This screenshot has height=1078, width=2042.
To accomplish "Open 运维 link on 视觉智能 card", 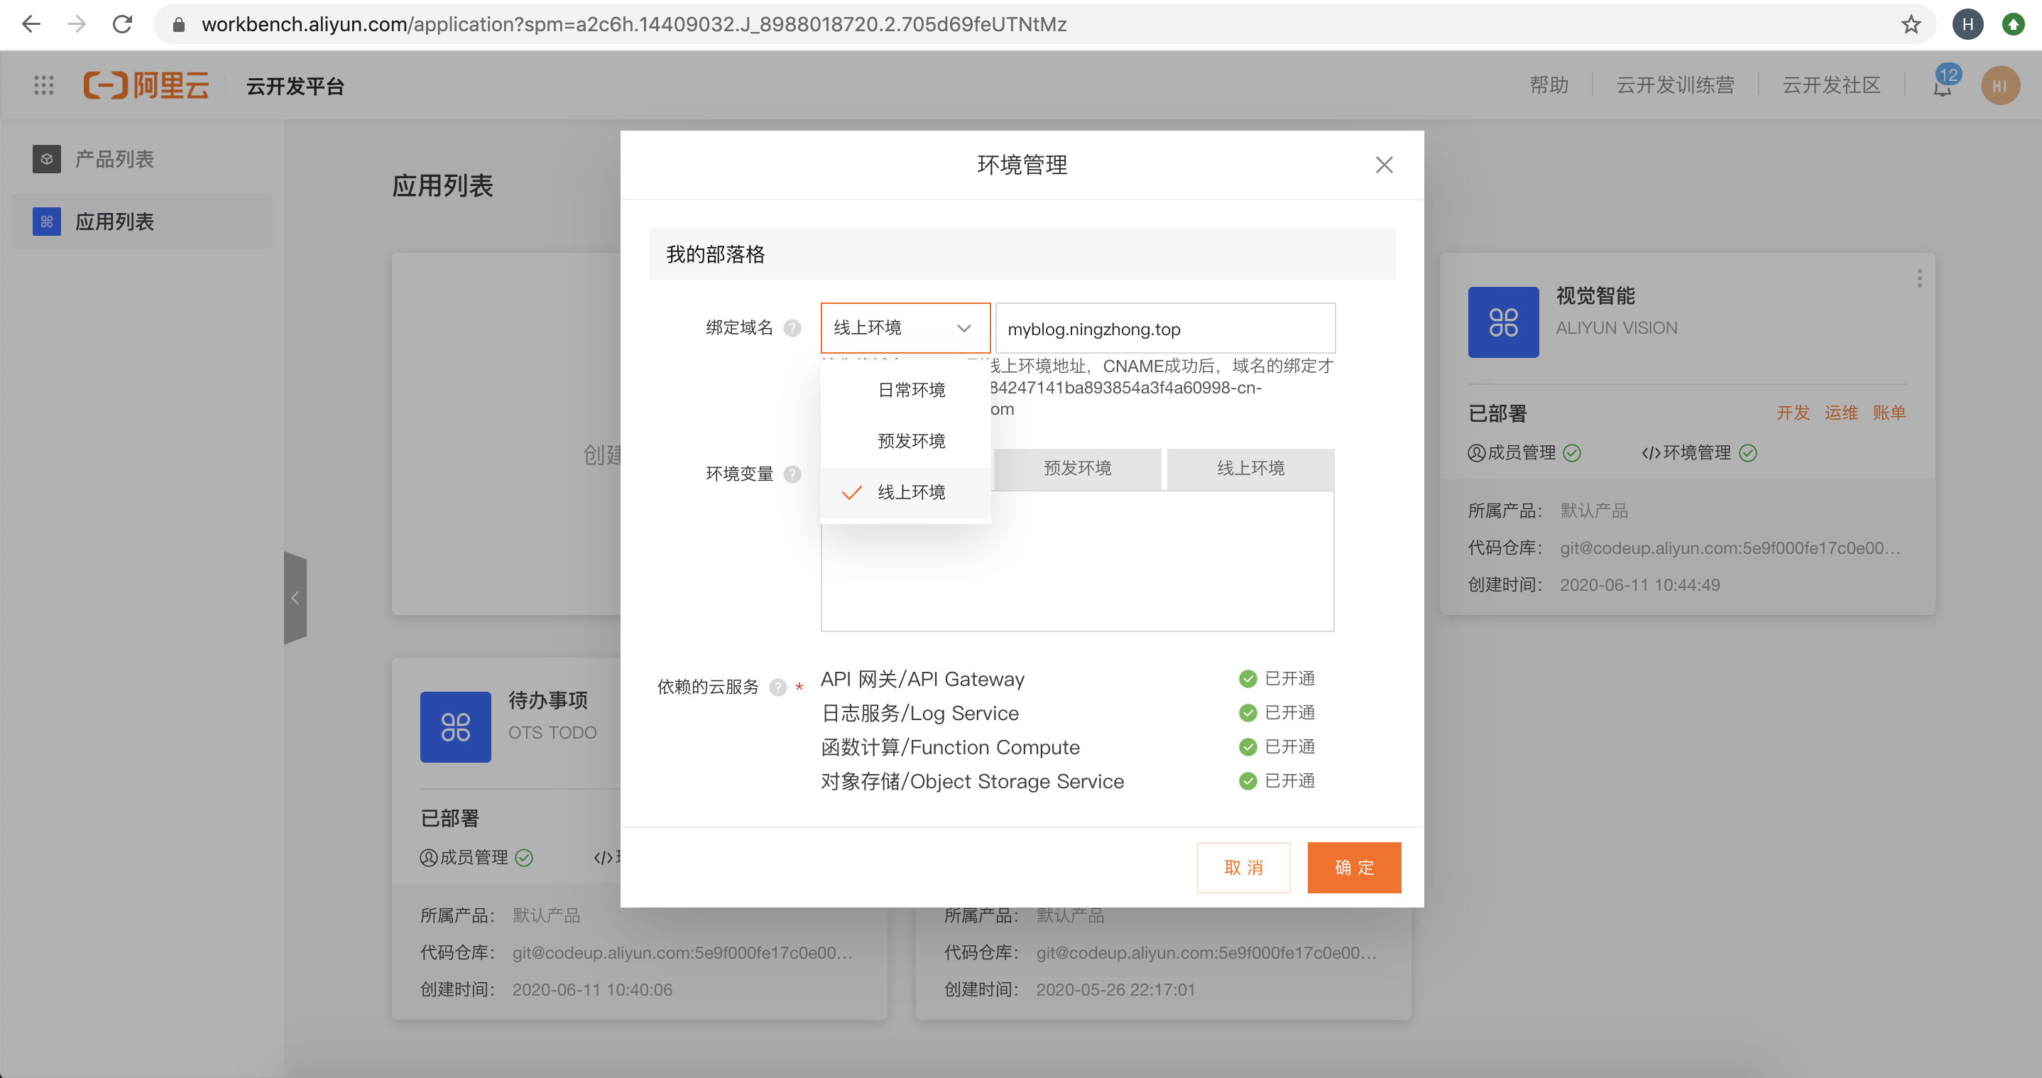I will pos(1840,413).
